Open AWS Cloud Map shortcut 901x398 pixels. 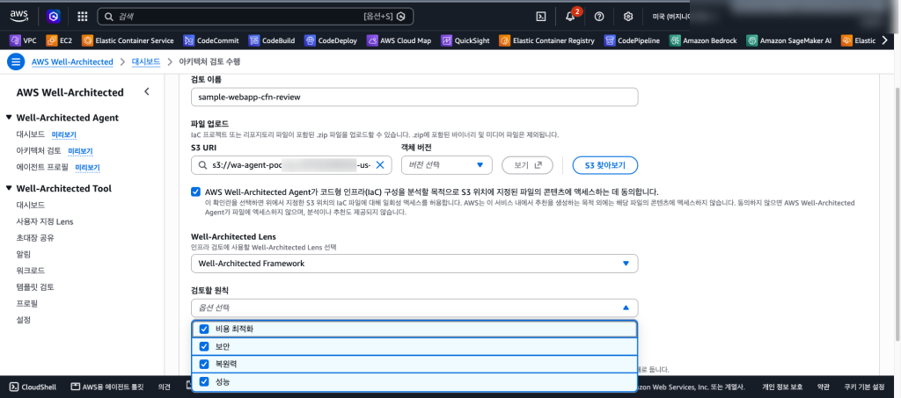tap(399, 40)
